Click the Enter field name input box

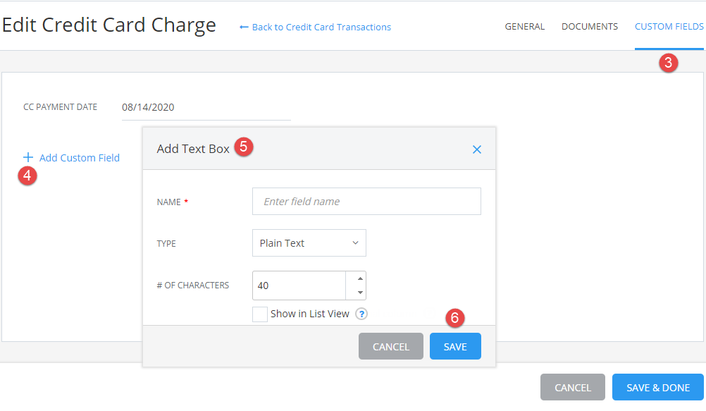[366, 201]
